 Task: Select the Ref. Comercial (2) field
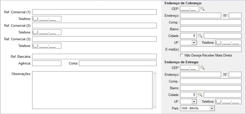(x=94, y=25)
